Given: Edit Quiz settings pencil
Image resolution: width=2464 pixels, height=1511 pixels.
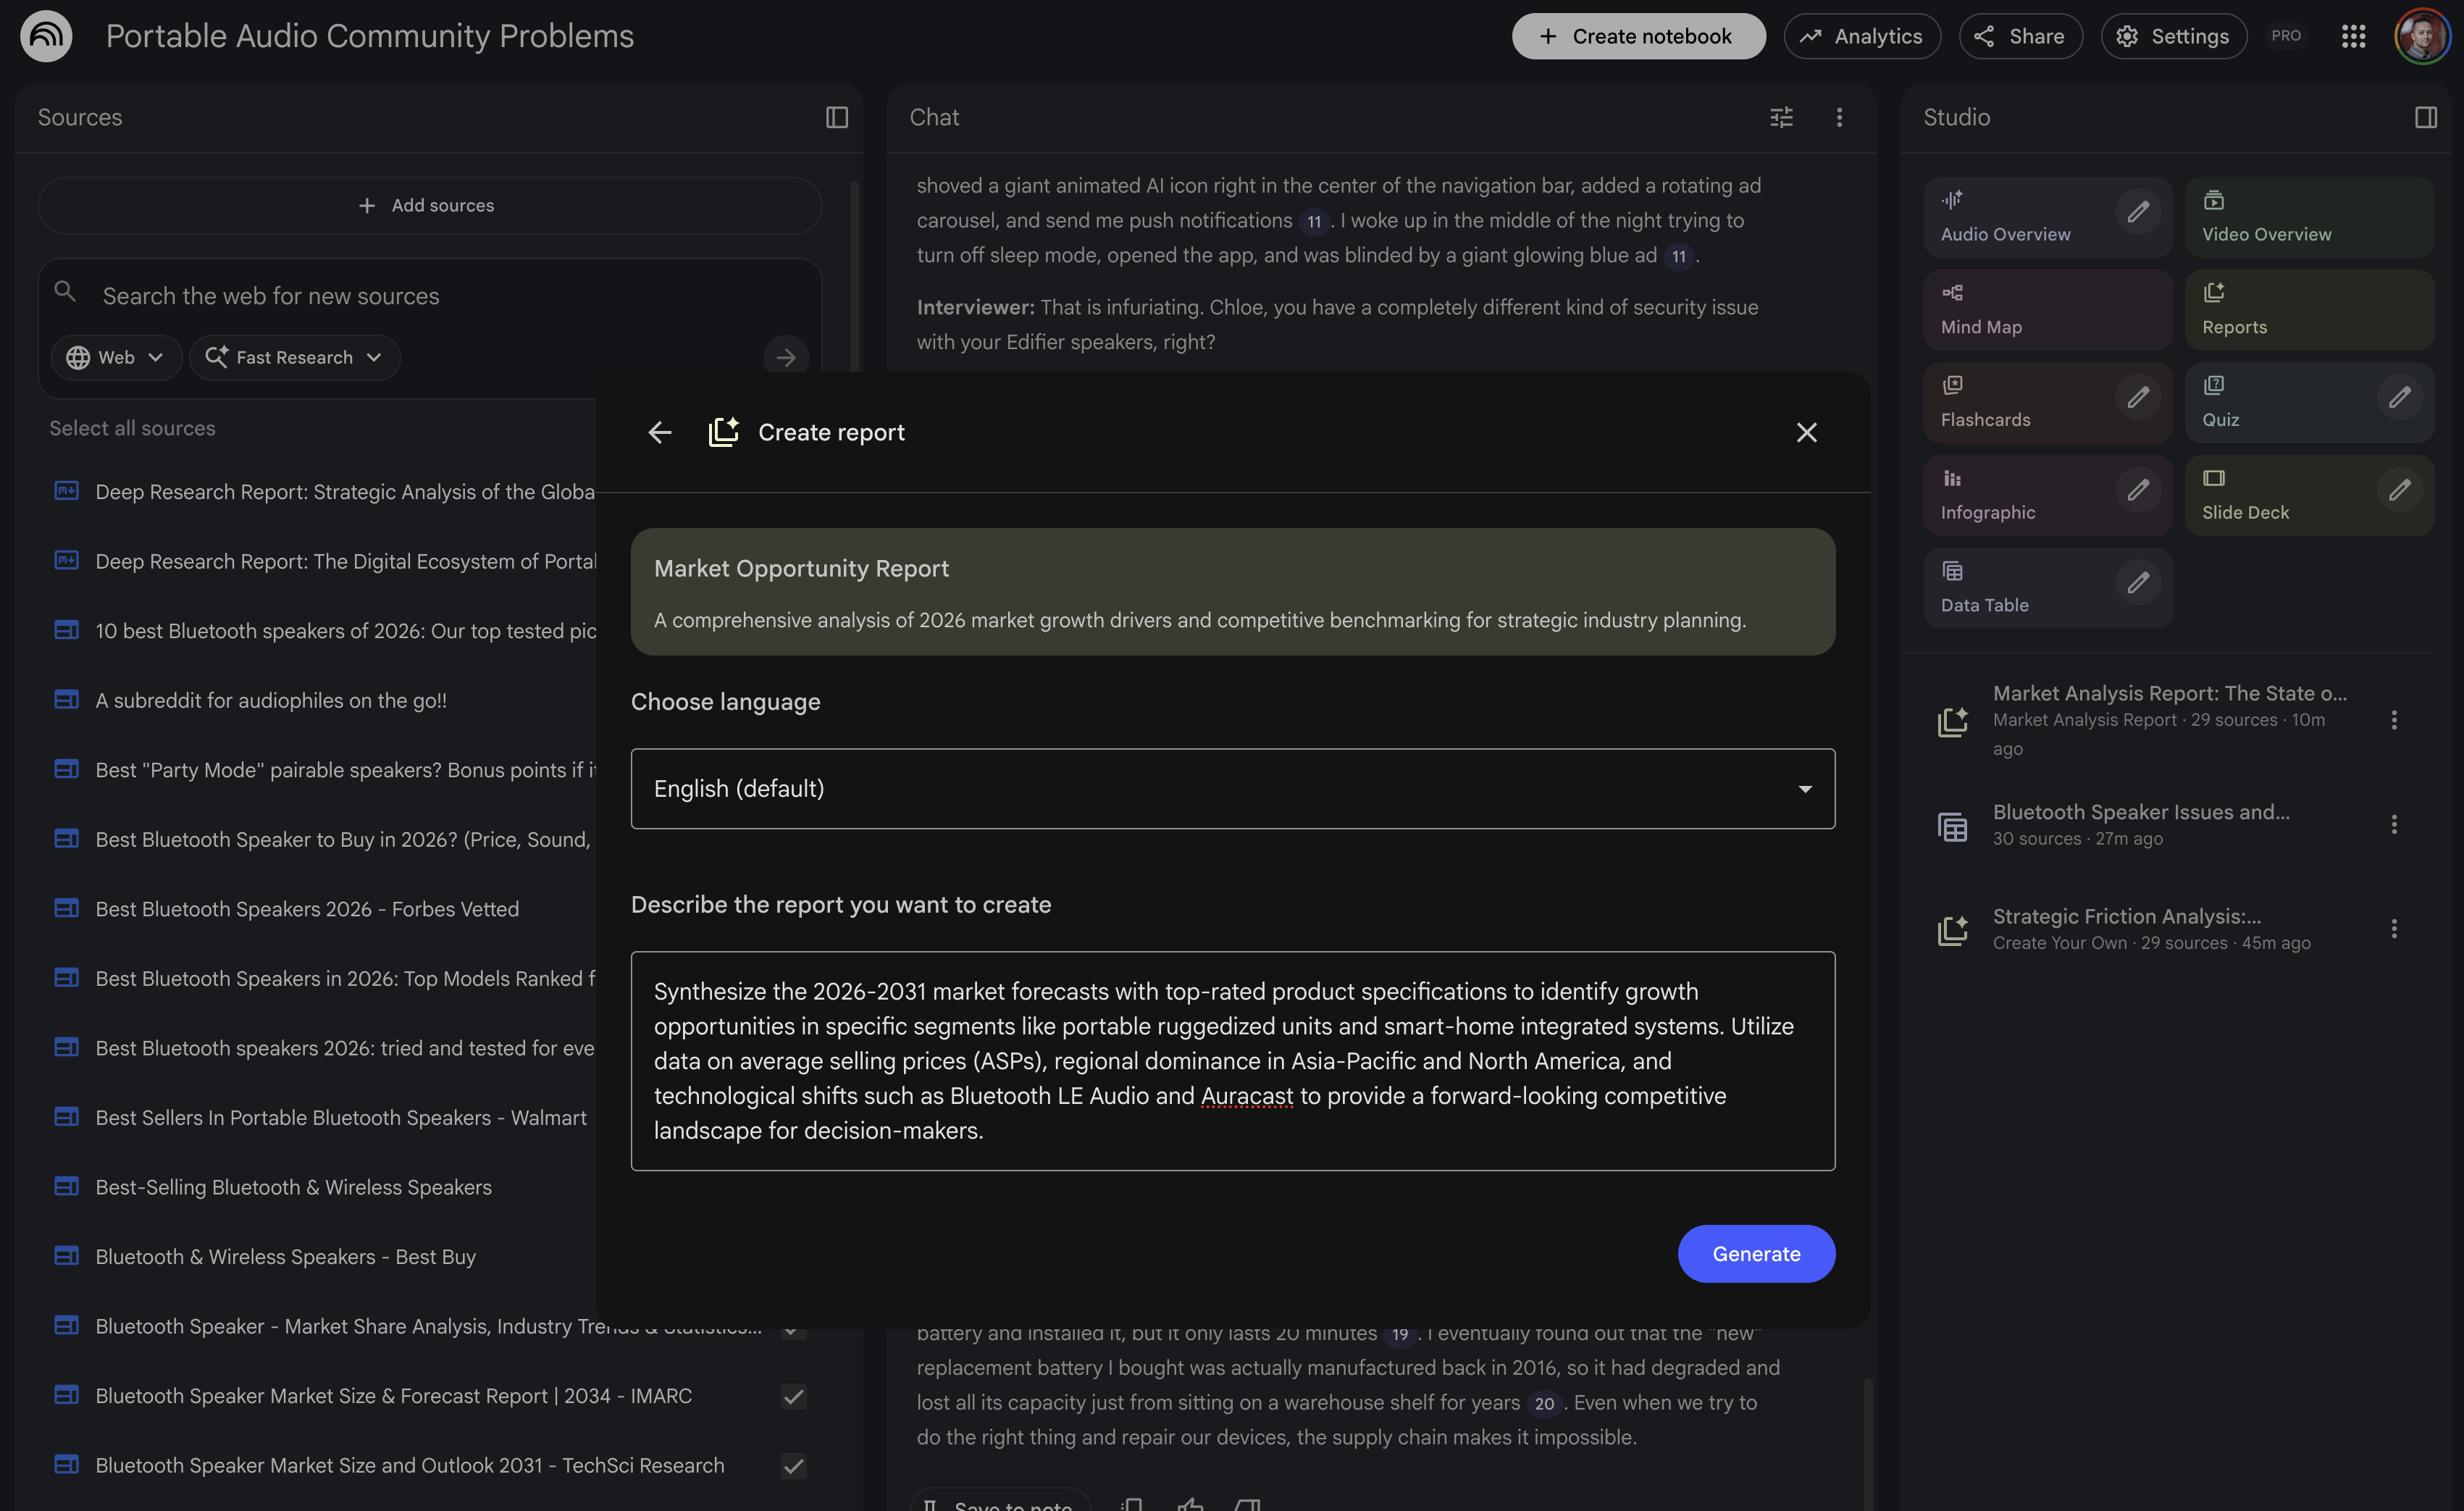Looking at the screenshot, I should [x=2399, y=397].
